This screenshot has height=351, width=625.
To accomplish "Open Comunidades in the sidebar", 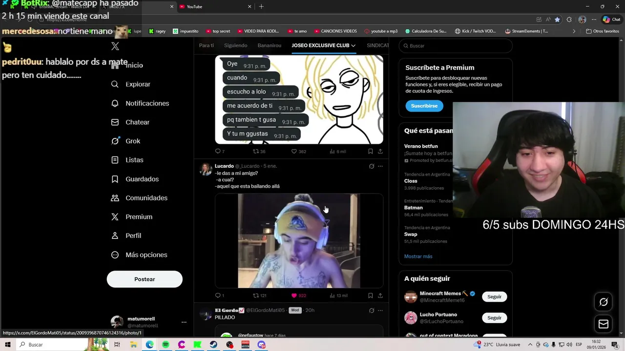I will [x=139, y=198].
